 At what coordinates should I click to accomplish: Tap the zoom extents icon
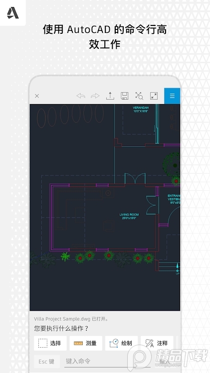(139, 96)
